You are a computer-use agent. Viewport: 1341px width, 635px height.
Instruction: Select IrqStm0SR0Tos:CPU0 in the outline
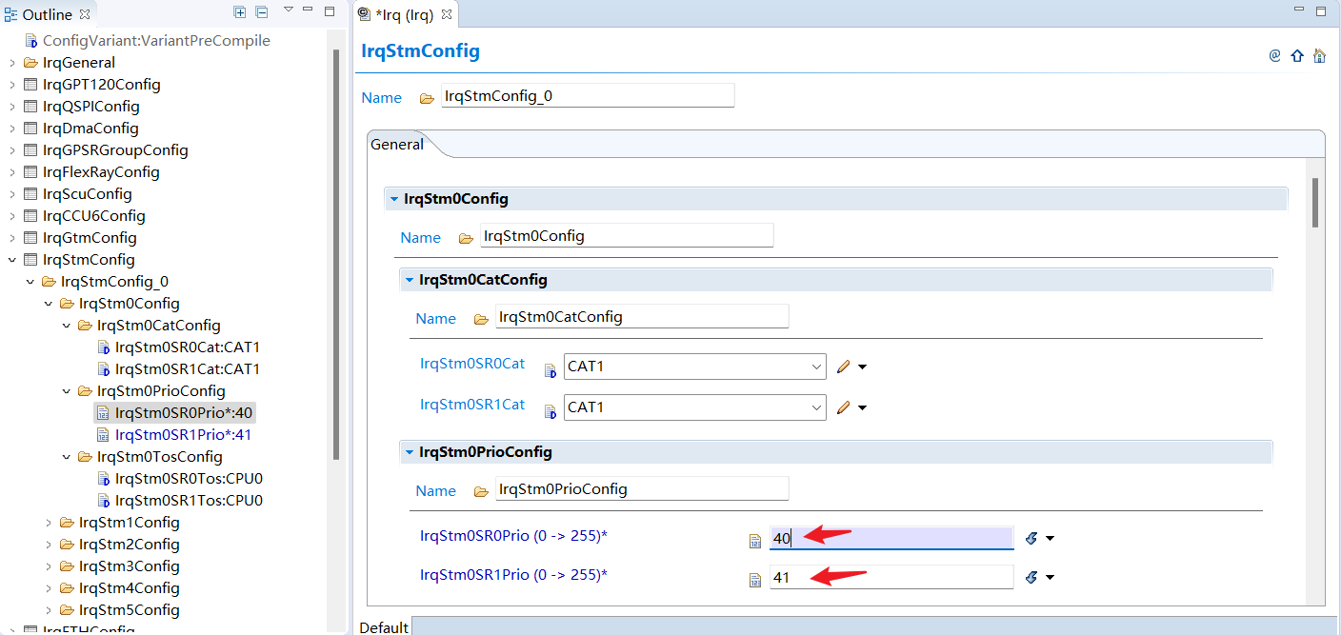[x=189, y=479]
